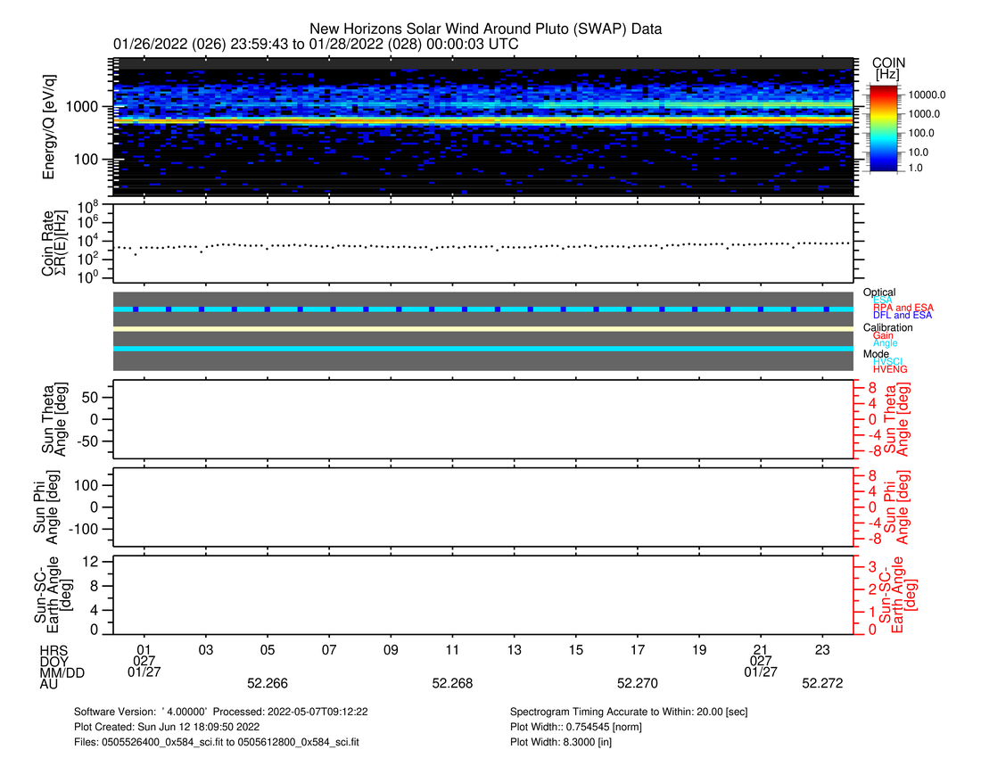Click the pale yellow calibration status band
Viewport: 981px width, 758px height.
point(483,329)
